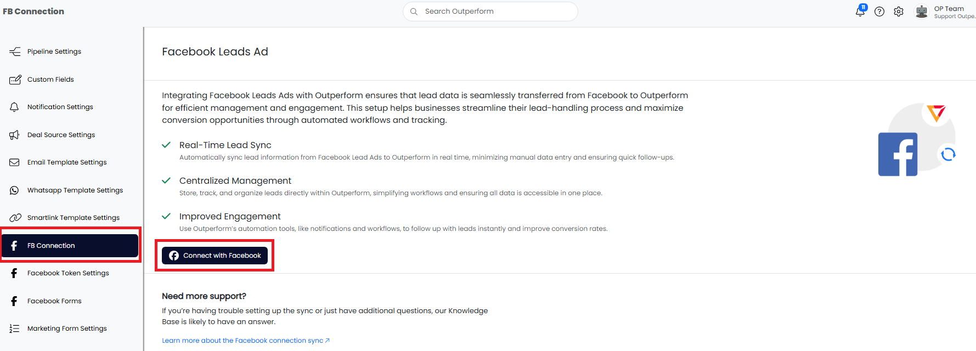This screenshot has width=976, height=351.
Task: Open Facebook Token Settings
Action: (x=68, y=273)
